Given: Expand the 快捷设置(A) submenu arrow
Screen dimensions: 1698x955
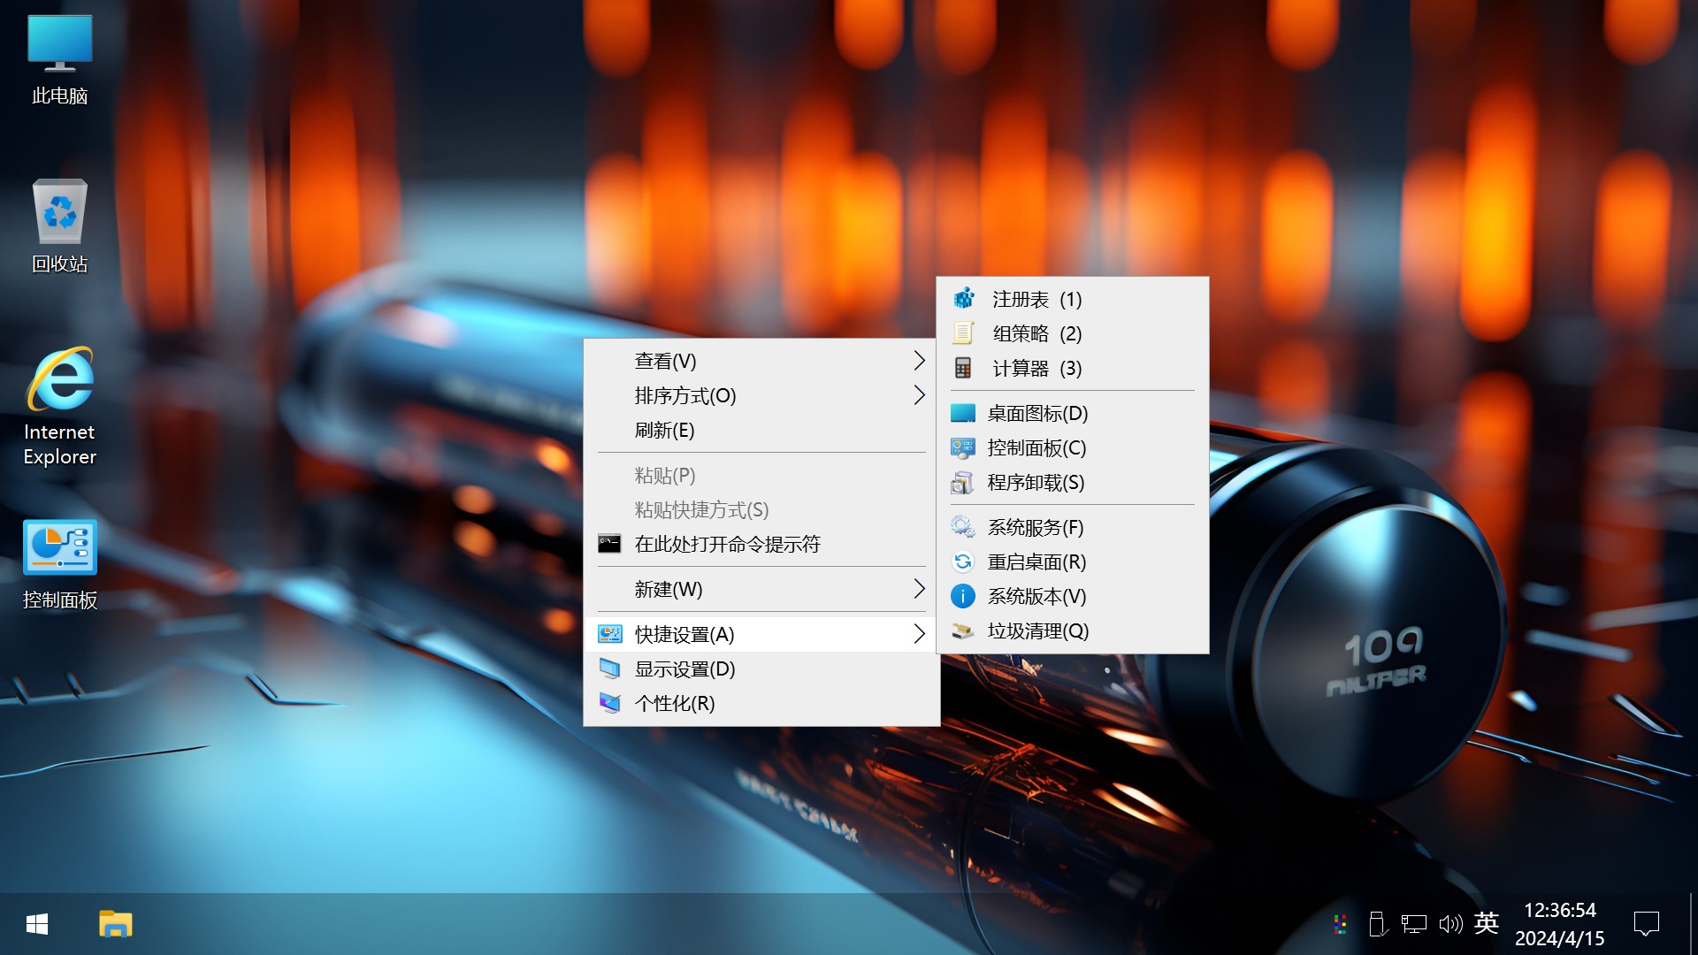Looking at the screenshot, I should [x=920, y=634].
